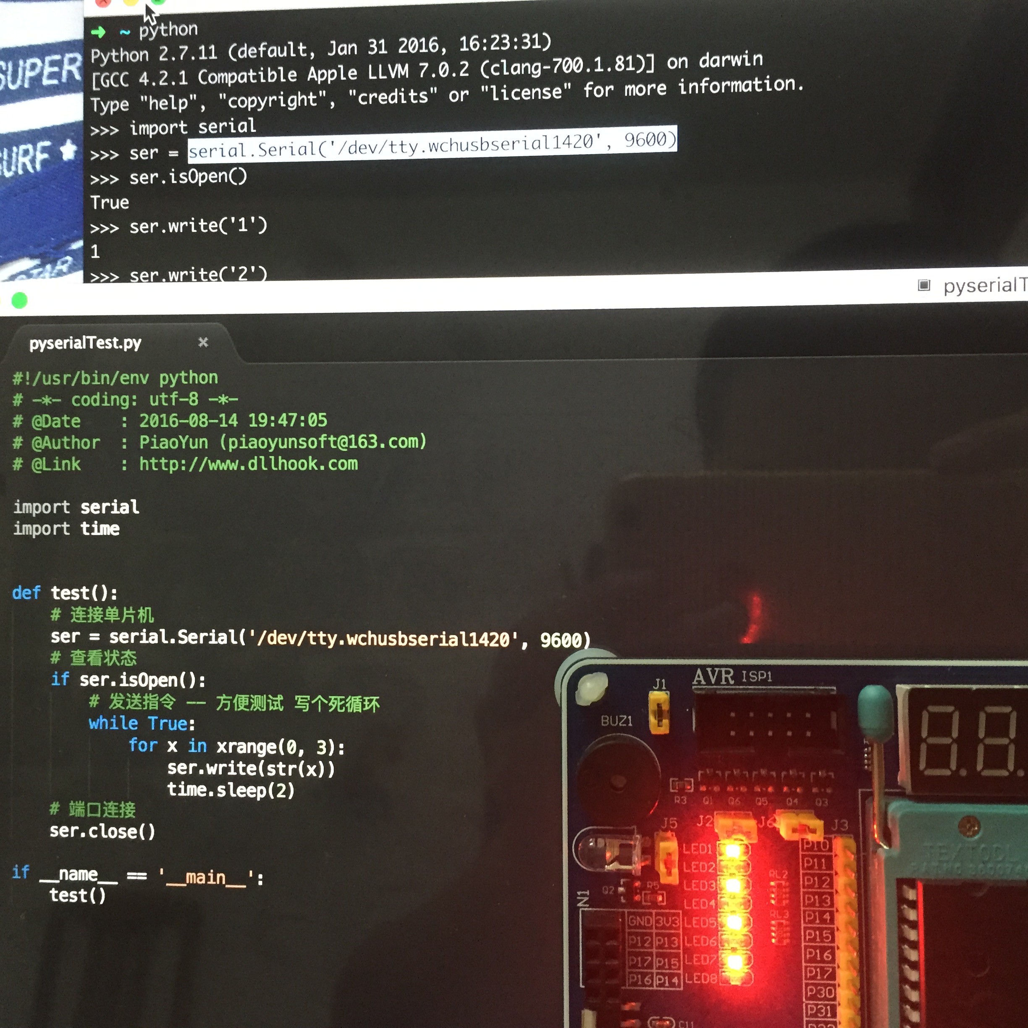Click the "#!/usr/bin/env python" shebang line
This screenshot has height=1028, width=1028.
coord(115,378)
